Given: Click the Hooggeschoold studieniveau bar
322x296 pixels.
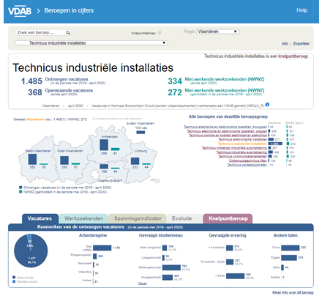Looking at the screenshot, I should (x=168, y=278).
